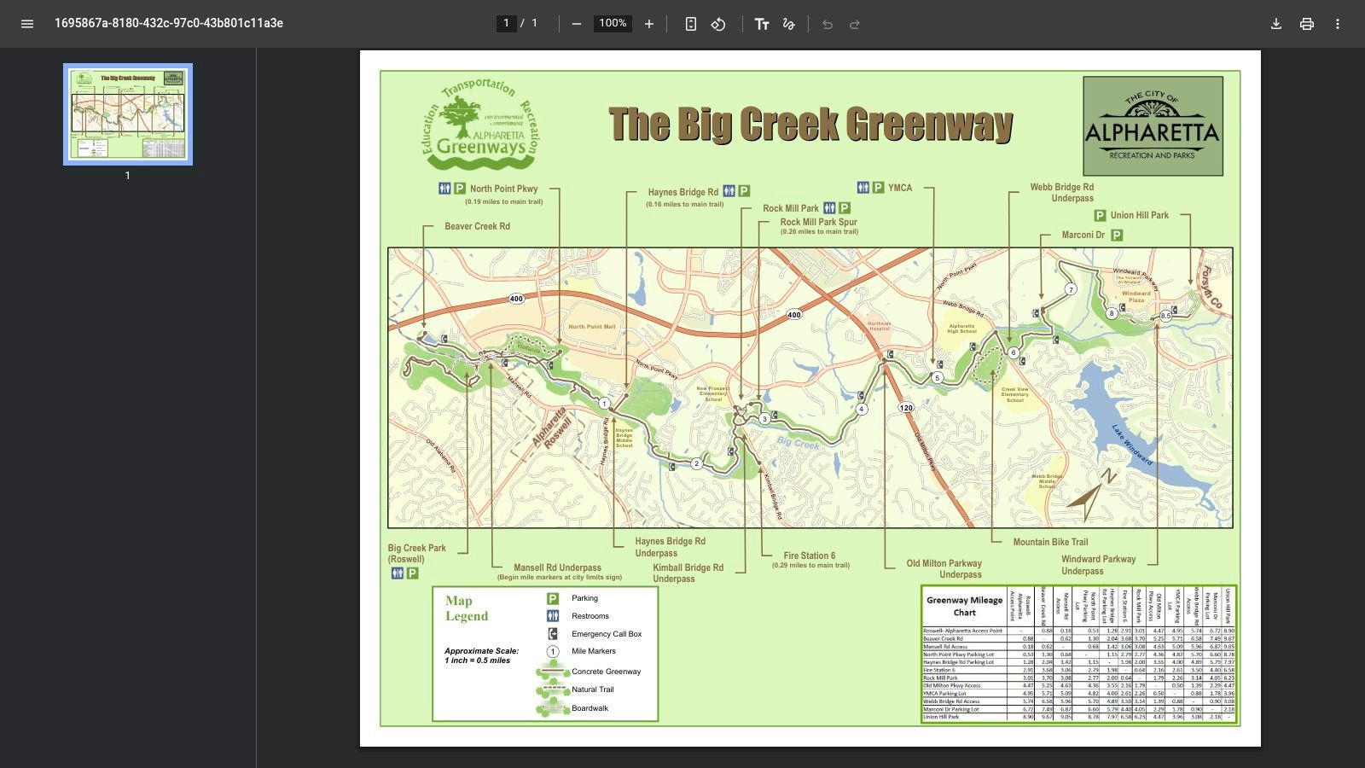Image resolution: width=1365 pixels, height=768 pixels.
Task: Click the Alpharetta Greenways tree logo
Action: click(480, 124)
